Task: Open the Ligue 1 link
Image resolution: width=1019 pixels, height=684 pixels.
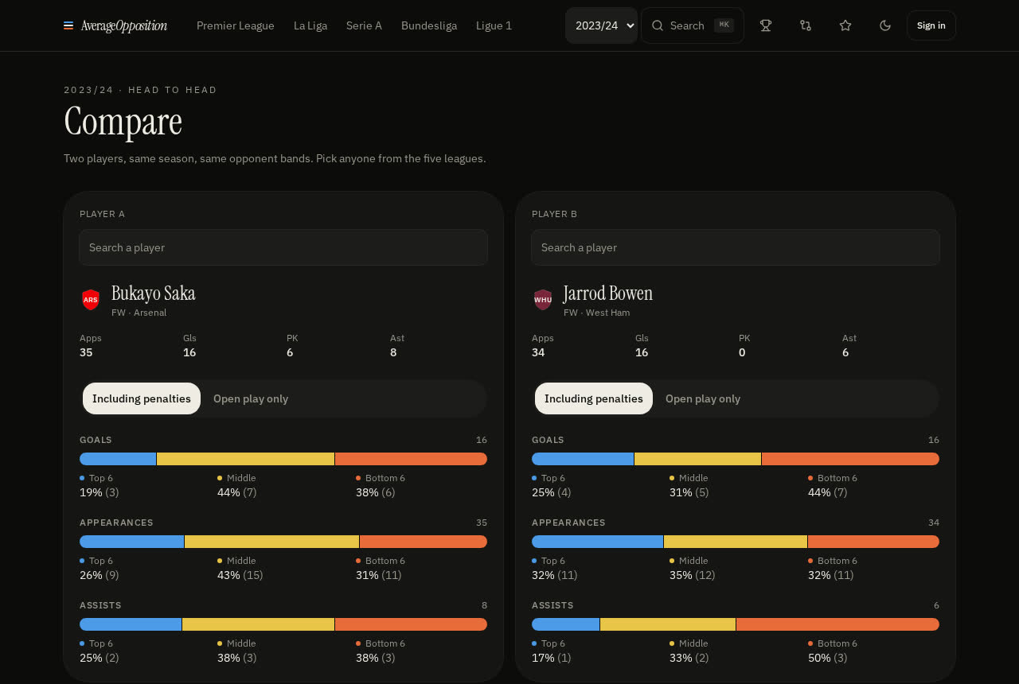Action: click(x=494, y=25)
